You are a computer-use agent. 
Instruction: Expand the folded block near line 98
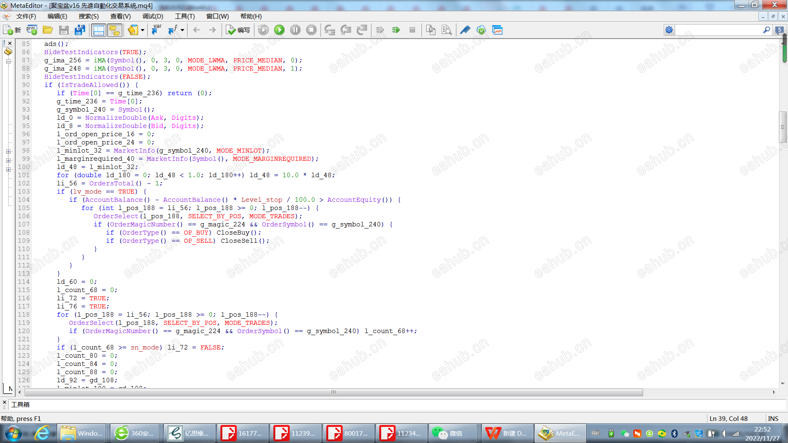[8, 151]
